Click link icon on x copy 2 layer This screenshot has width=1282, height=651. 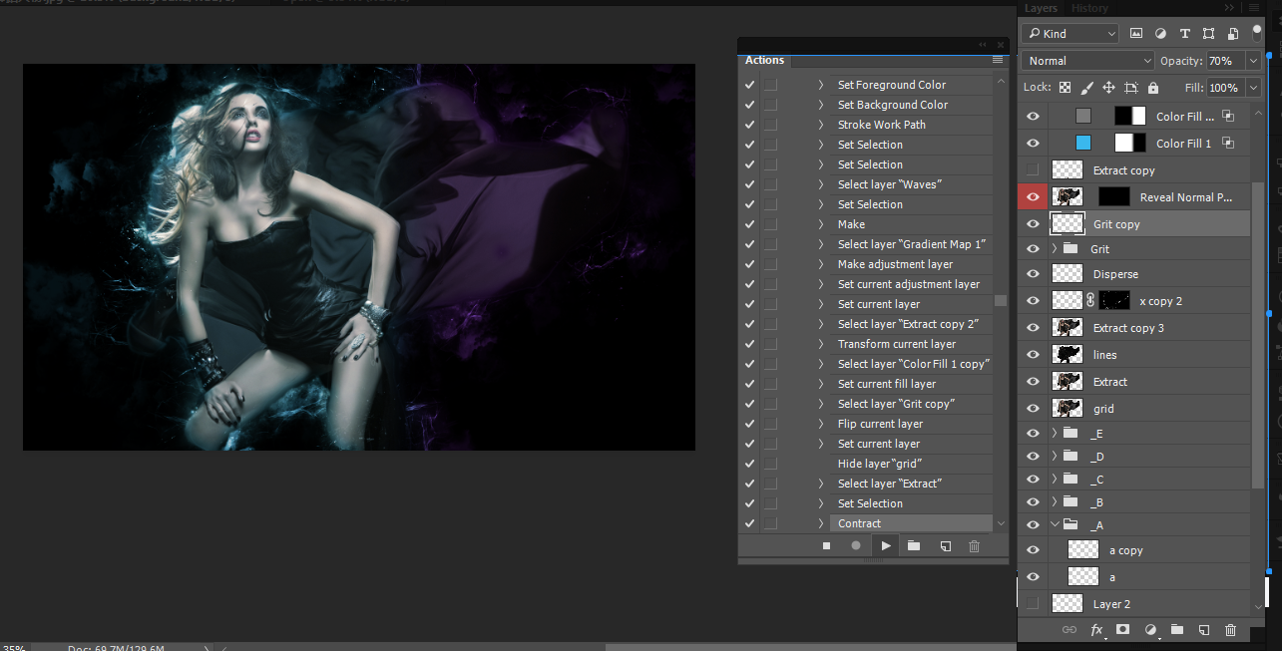1090,300
